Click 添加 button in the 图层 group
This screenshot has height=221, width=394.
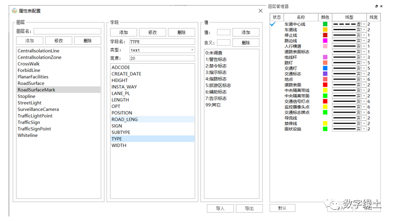30,40
